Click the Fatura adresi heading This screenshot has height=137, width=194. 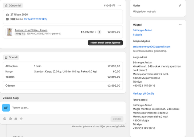click(x=140, y=100)
